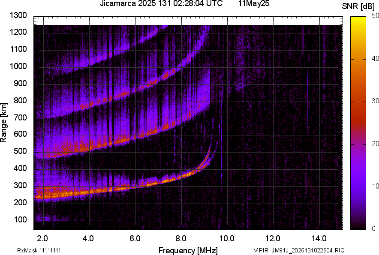Click the colorbar tick label 10
Image resolution: width=379 pixels, height=255 pixels.
pyautogui.click(x=375, y=186)
